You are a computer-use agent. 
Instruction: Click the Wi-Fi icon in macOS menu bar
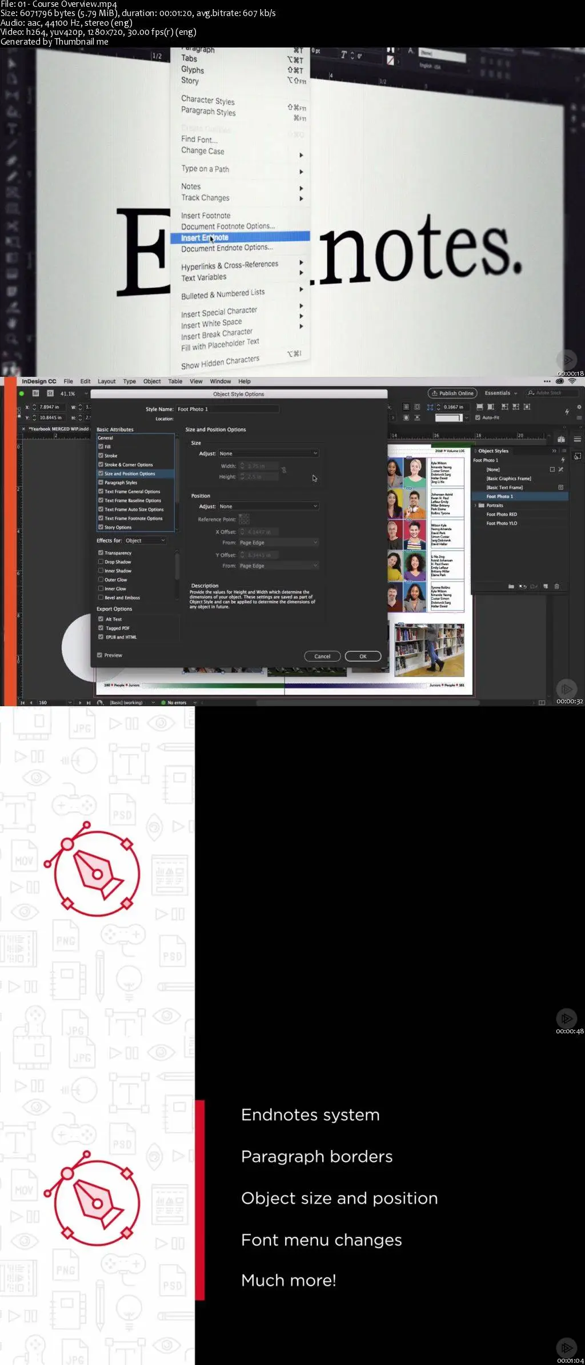pos(572,381)
